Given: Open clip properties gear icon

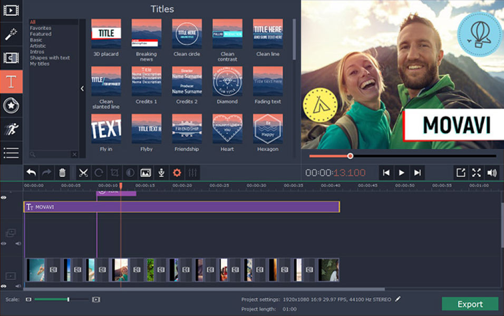Looking at the screenshot, I should 177,173.
